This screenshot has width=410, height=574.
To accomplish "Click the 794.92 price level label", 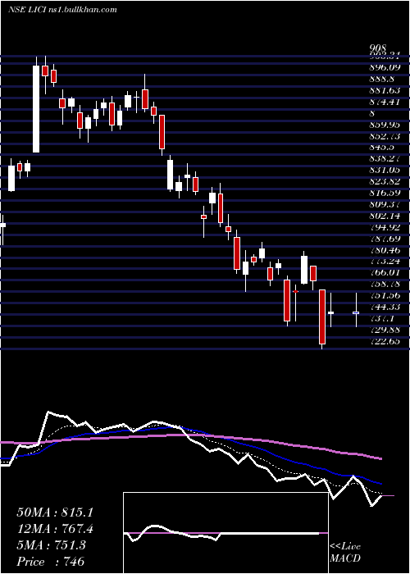I will click(x=387, y=227).
